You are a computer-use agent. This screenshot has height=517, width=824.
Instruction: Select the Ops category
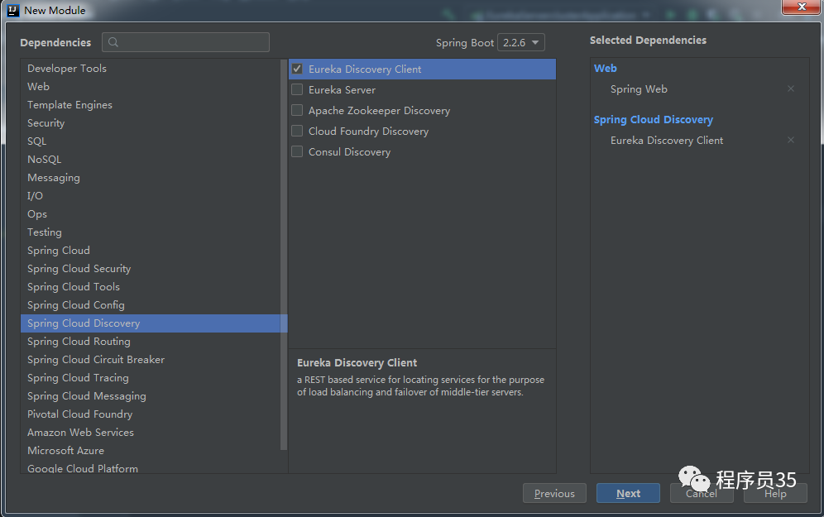tap(151, 214)
